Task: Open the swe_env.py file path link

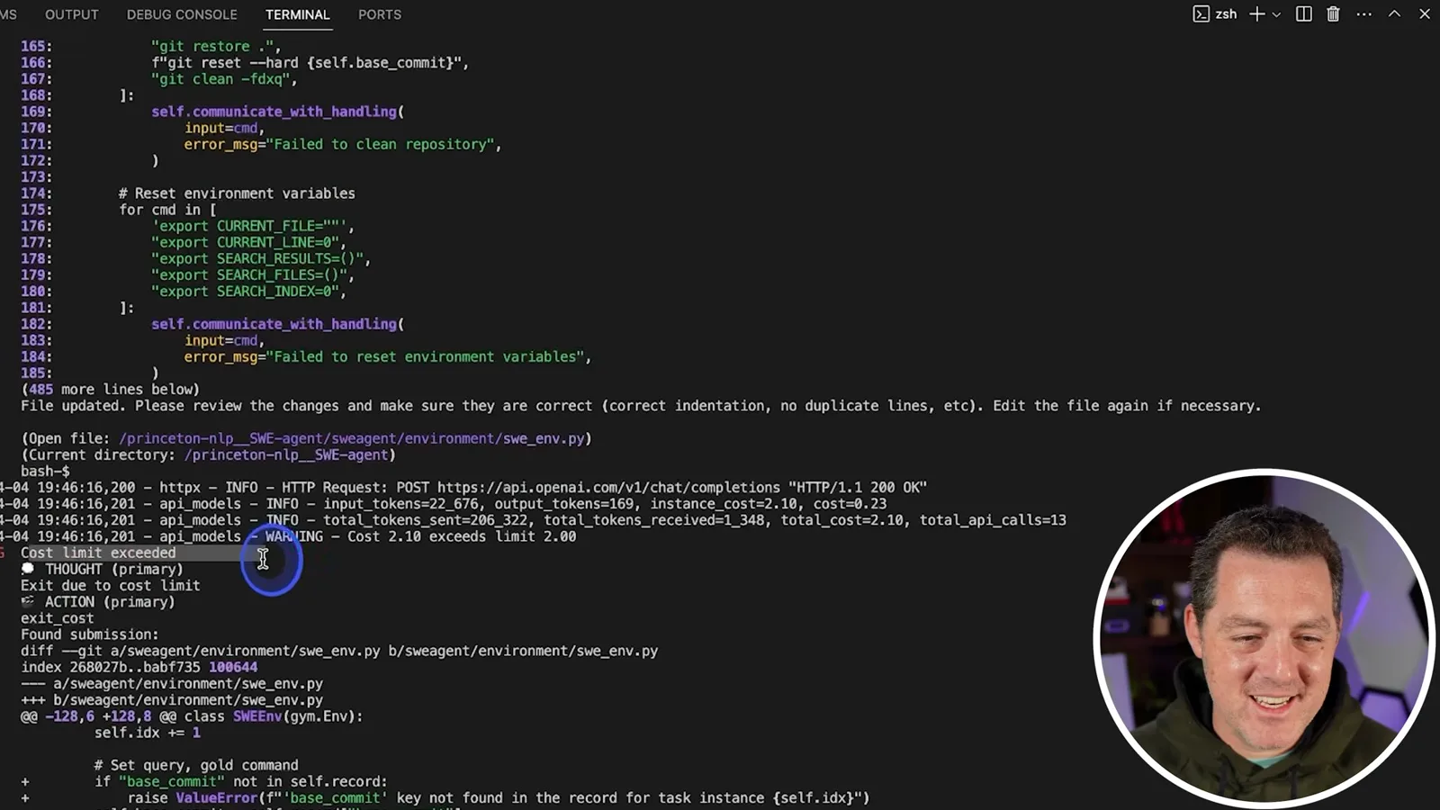Action: pos(352,438)
